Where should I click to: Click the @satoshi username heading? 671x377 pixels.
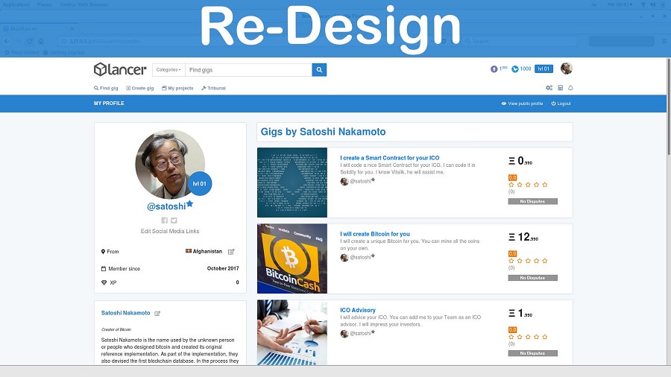click(x=166, y=206)
